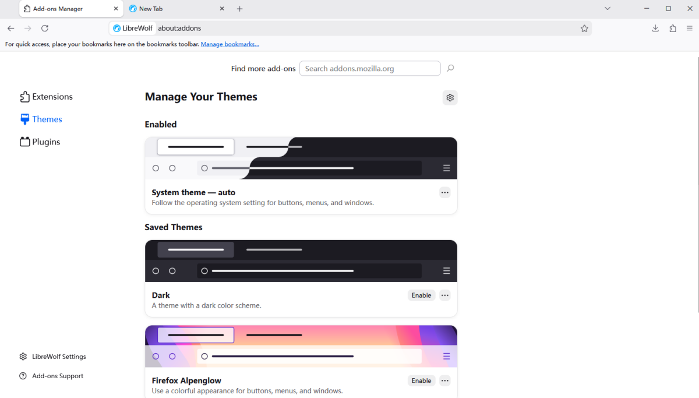Open more options for the Dark theme
Image resolution: width=699 pixels, height=398 pixels.
click(445, 295)
